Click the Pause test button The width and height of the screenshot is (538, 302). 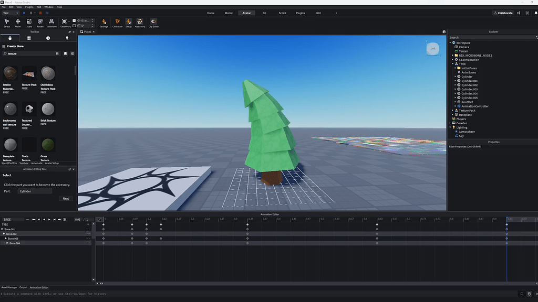(31, 13)
